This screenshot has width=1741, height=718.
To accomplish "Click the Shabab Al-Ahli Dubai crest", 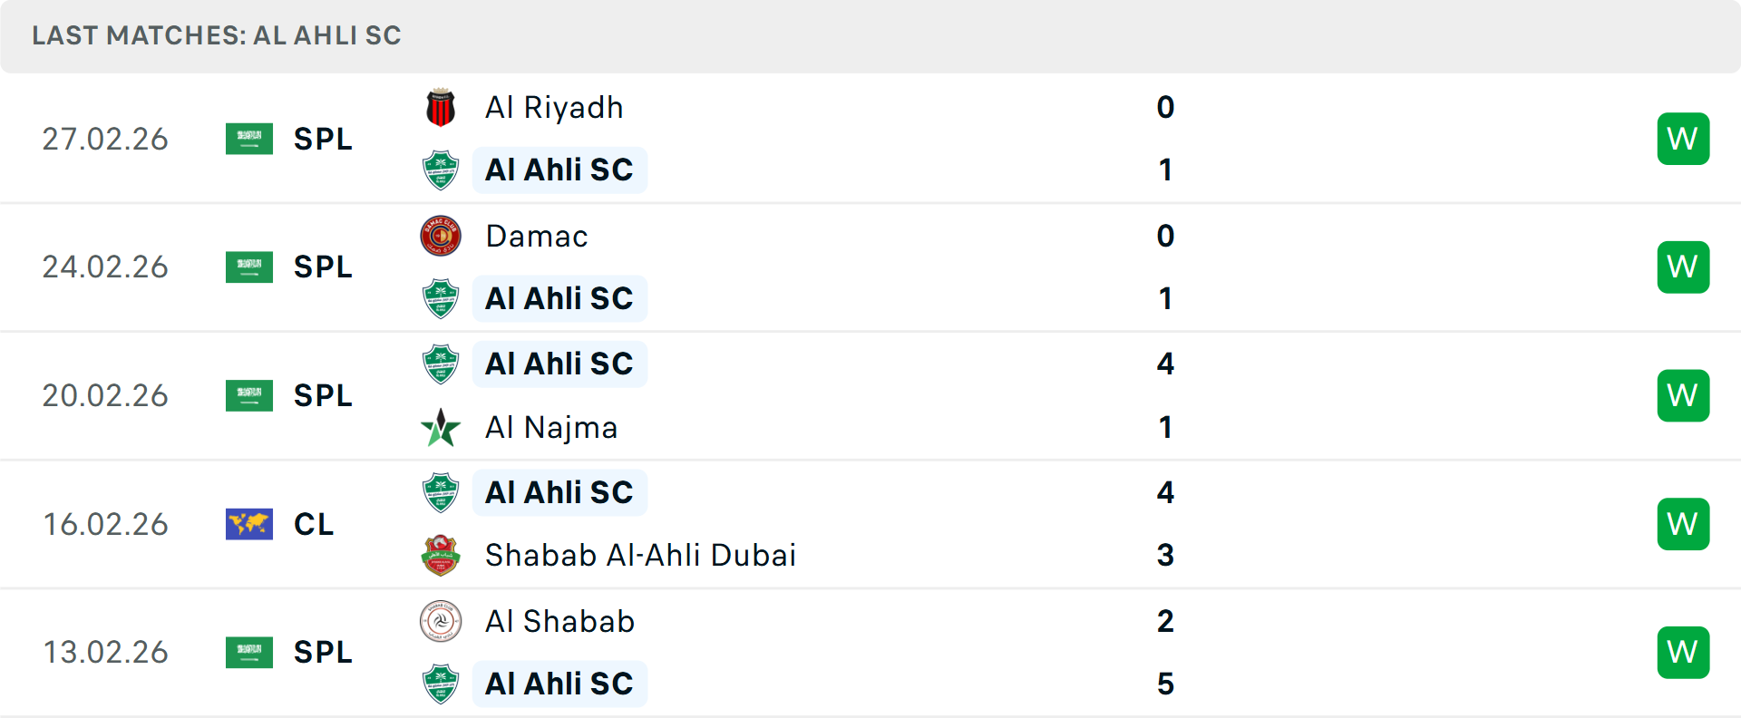I will click(x=441, y=555).
